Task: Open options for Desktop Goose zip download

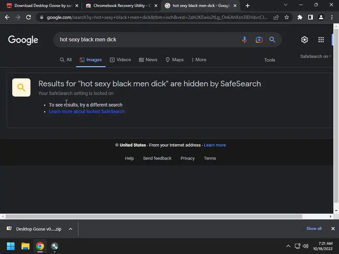Action: click(71, 229)
